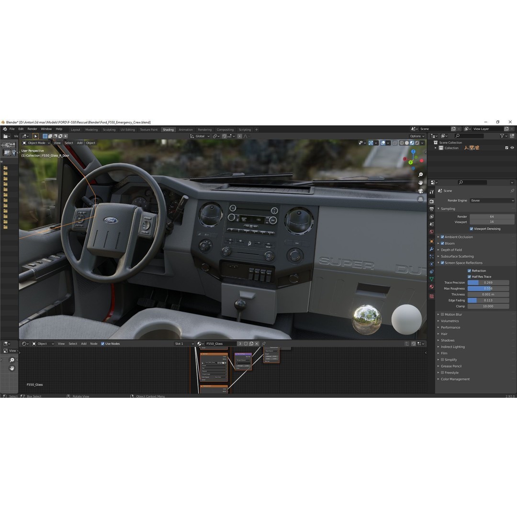Expand the Volumetrics panel

tap(450, 321)
